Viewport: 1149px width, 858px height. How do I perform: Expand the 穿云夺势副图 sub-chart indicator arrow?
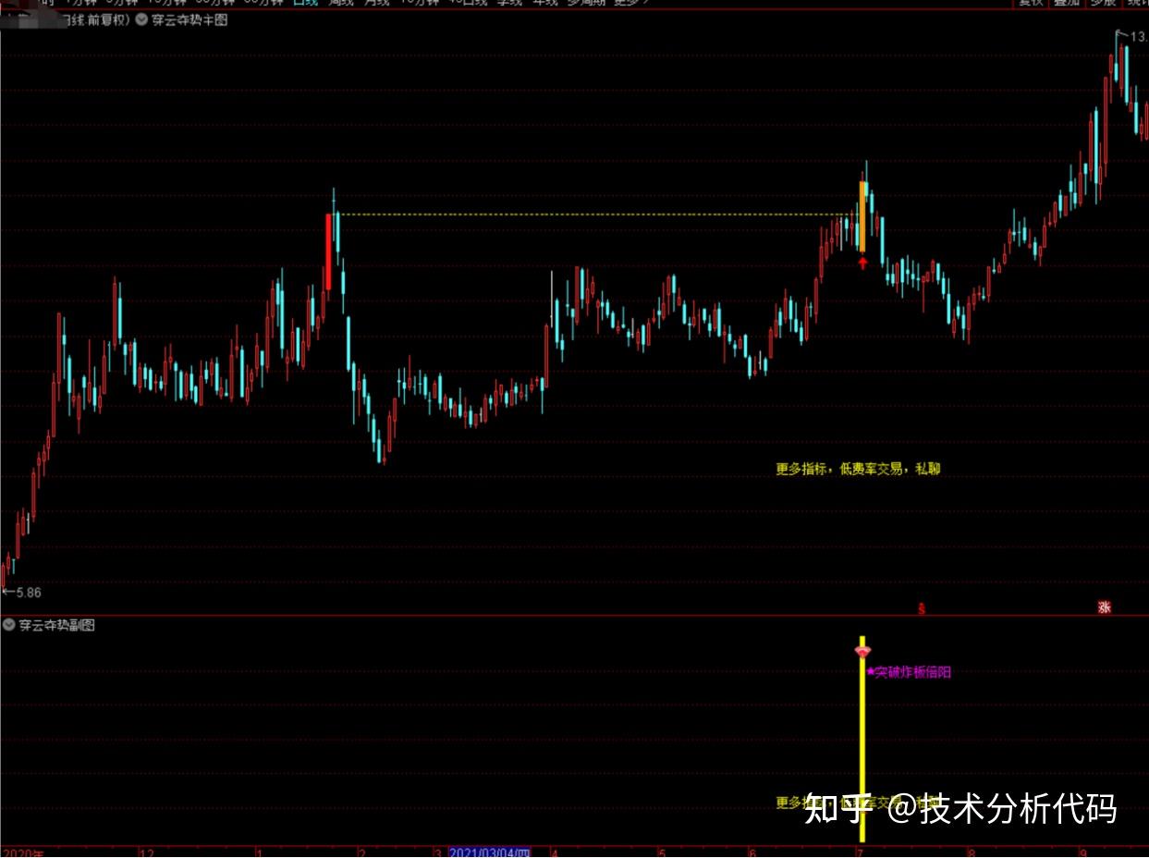9,625
